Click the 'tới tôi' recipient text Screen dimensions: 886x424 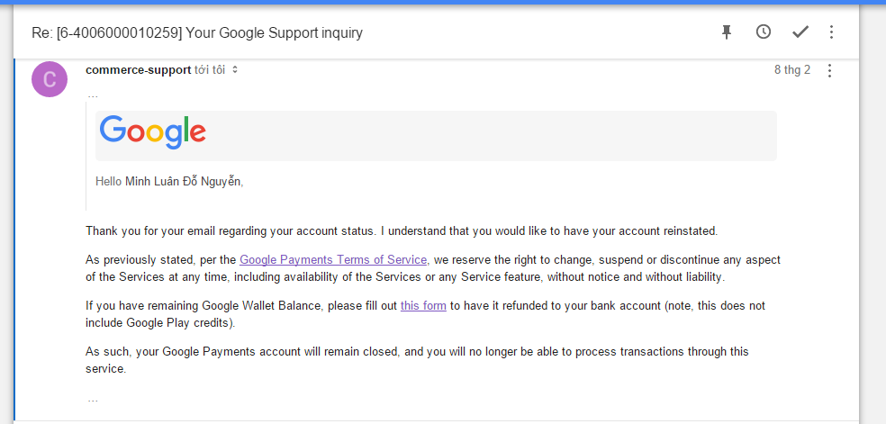click(210, 70)
